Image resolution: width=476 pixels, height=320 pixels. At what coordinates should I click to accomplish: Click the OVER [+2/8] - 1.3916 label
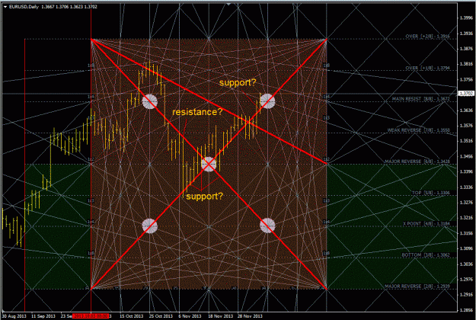tap(428, 37)
